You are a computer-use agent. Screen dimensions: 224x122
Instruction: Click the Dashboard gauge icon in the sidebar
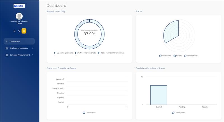(x=7, y=41)
